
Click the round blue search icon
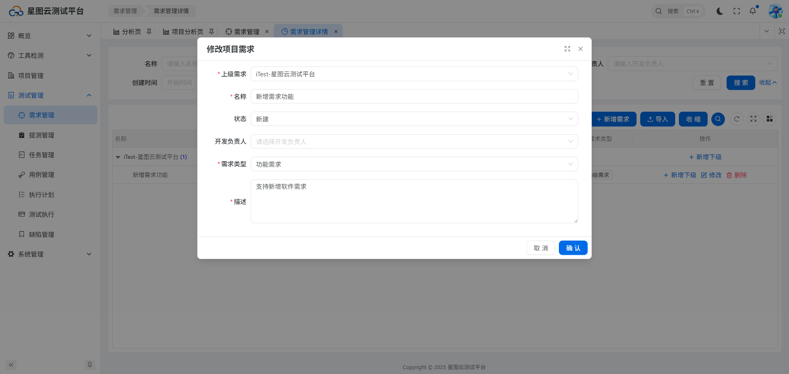[x=718, y=119]
